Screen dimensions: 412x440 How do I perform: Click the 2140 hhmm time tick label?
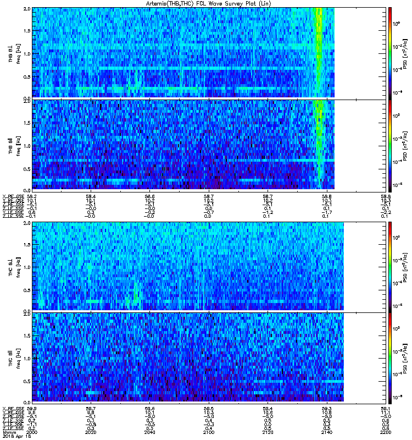327,432
